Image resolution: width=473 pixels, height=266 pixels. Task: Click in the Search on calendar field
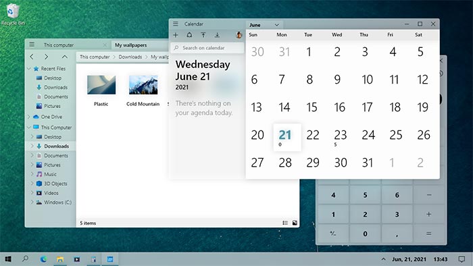(x=207, y=48)
